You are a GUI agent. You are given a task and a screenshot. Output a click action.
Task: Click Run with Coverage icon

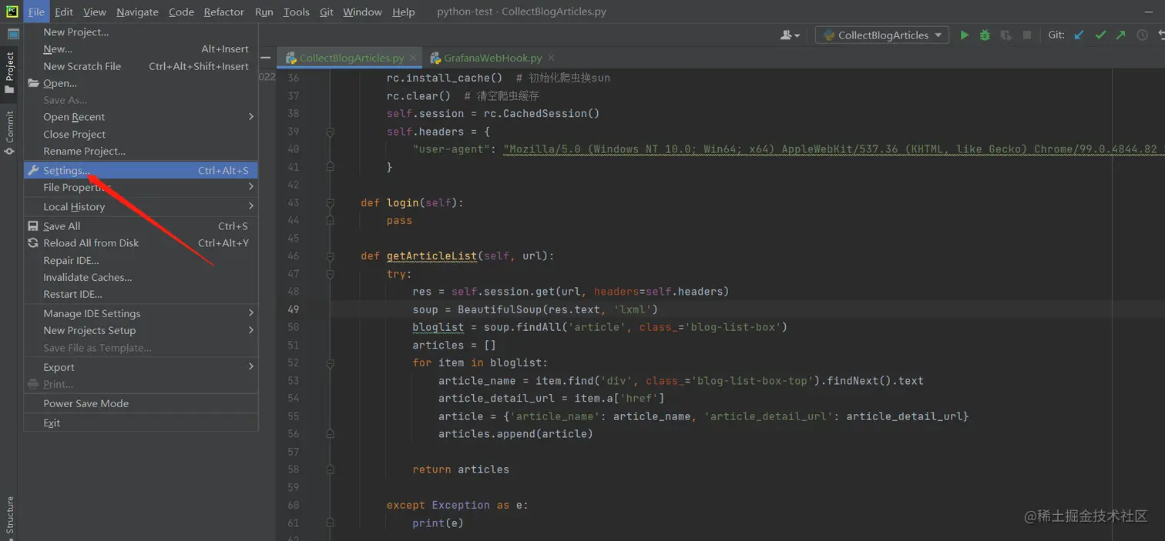point(1006,35)
